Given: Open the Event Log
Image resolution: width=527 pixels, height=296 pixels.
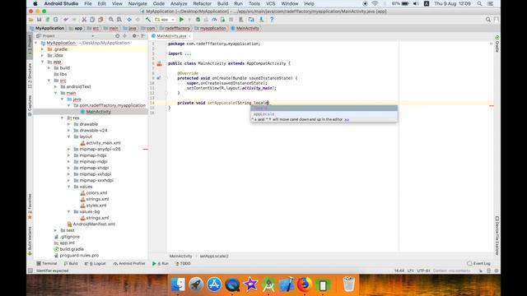Looking at the screenshot, I should [x=479, y=264].
